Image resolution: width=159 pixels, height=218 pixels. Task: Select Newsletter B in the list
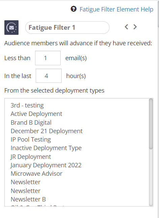tap(28, 199)
